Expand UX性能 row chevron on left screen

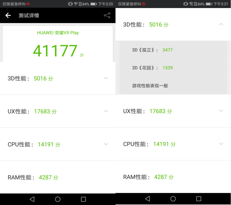[106, 111]
